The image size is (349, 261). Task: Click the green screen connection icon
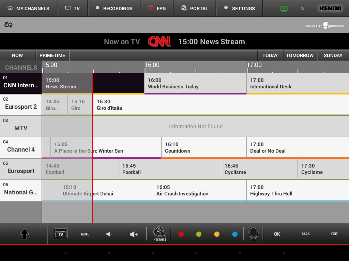(284, 8)
